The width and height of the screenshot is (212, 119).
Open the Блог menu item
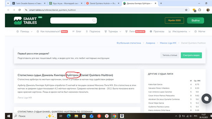coord(77,31)
